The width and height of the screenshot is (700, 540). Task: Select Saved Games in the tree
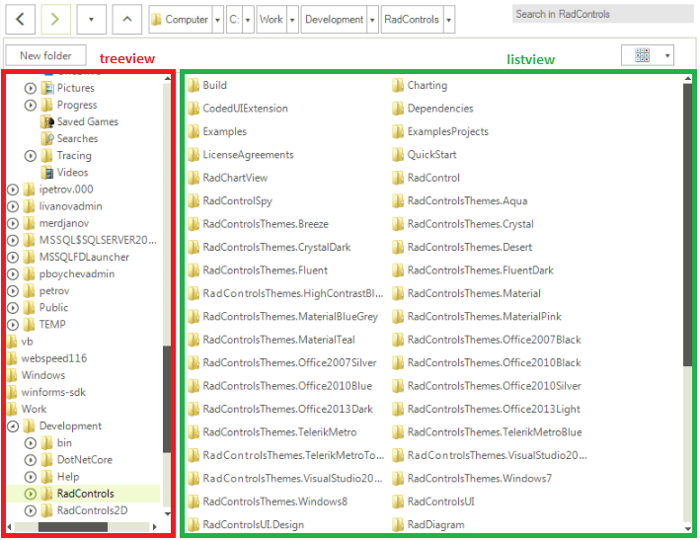pos(88,121)
